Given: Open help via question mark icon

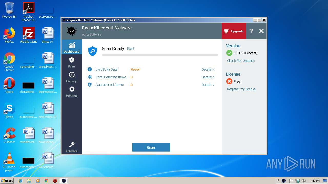Looking at the screenshot, I should 251,31.
